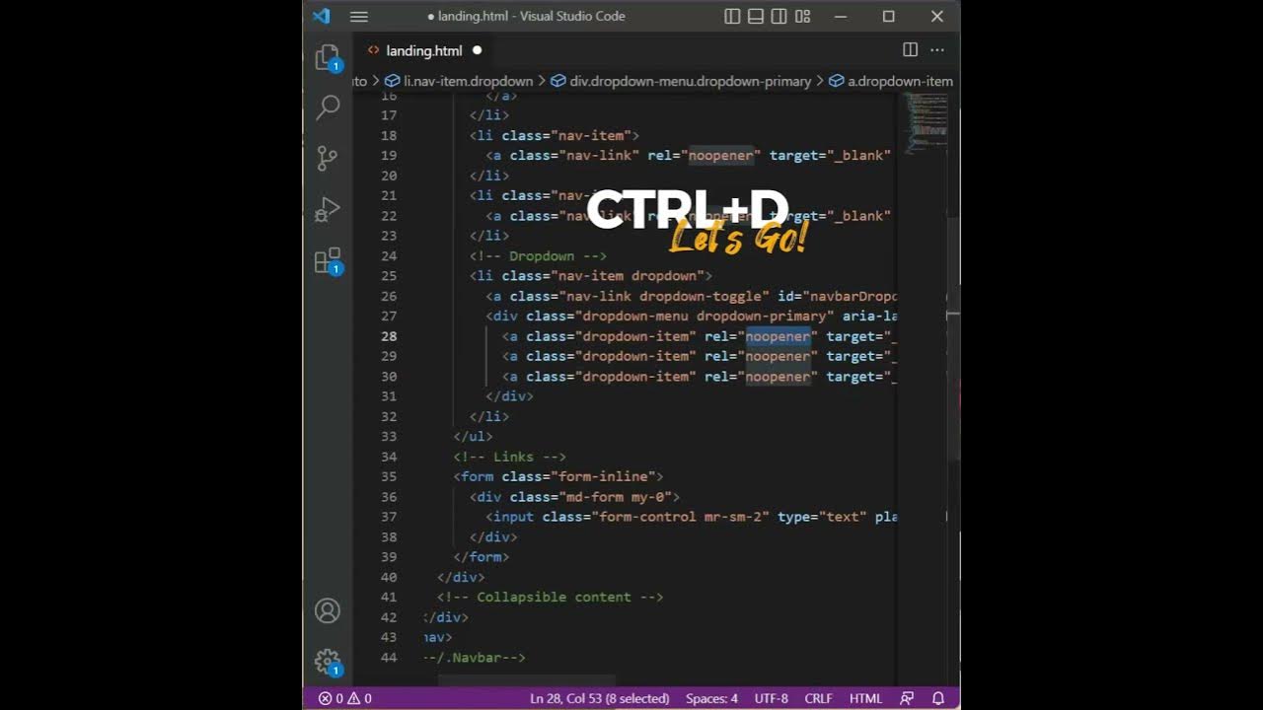The width and height of the screenshot is (1263, 710).
Task: Open the hamburger application menu
Action: click(359, 17)
